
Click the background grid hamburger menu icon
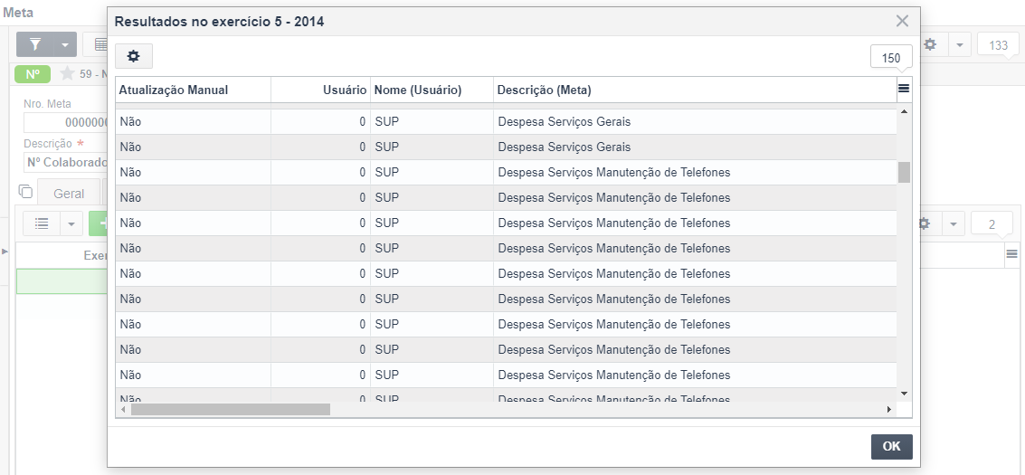point(1012,254)
